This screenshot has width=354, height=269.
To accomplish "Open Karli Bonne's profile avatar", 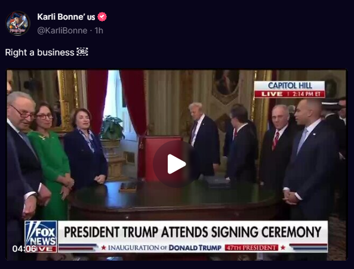I will (x=18, y=23).
